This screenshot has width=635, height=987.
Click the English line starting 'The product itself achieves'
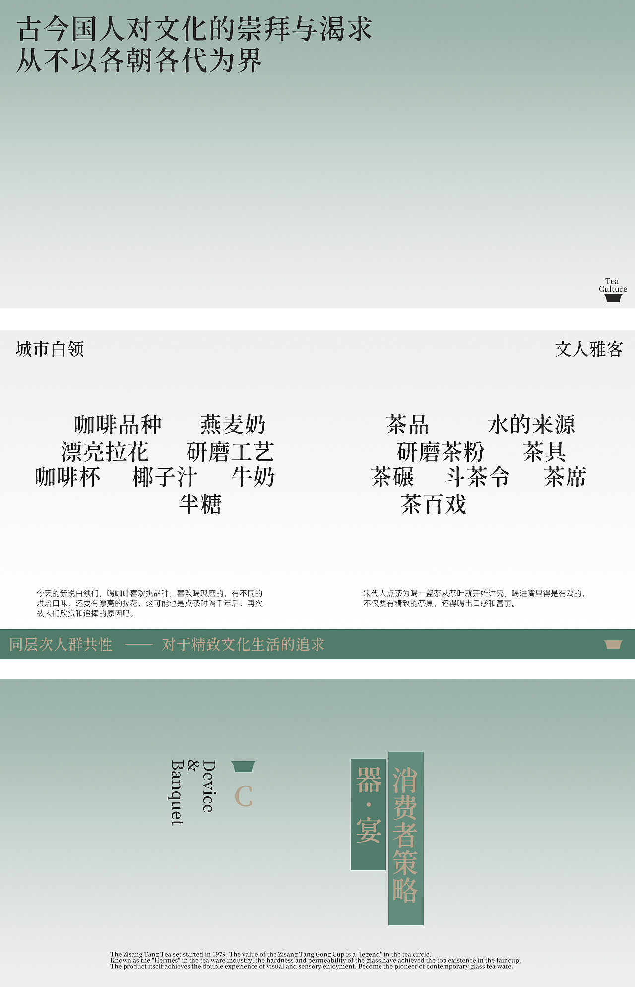312,966
